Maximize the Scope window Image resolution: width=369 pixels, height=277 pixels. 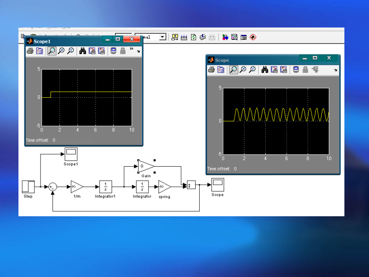tap(315, 58)
